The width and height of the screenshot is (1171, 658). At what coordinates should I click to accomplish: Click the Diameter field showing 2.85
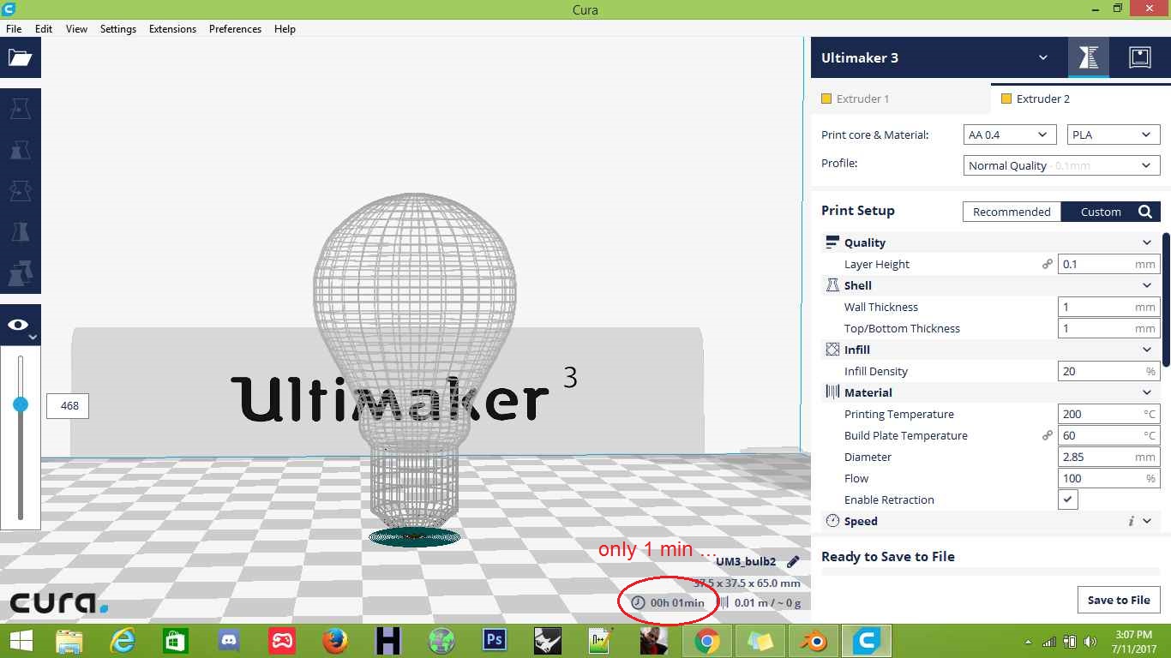pyautogui.click(x=1108, y=457)
